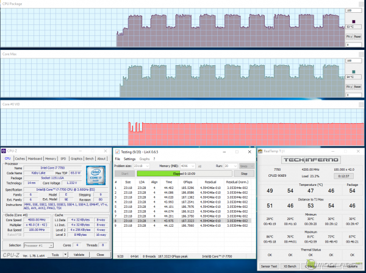The image size is (366, 273).
Task: Click the CPU Package graph purple color swatch
Action: pyautogui.click(x=353, y=21)
